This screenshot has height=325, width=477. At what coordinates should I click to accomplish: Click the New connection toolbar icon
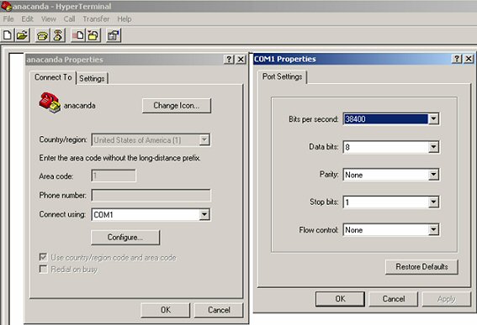[8, 35]
